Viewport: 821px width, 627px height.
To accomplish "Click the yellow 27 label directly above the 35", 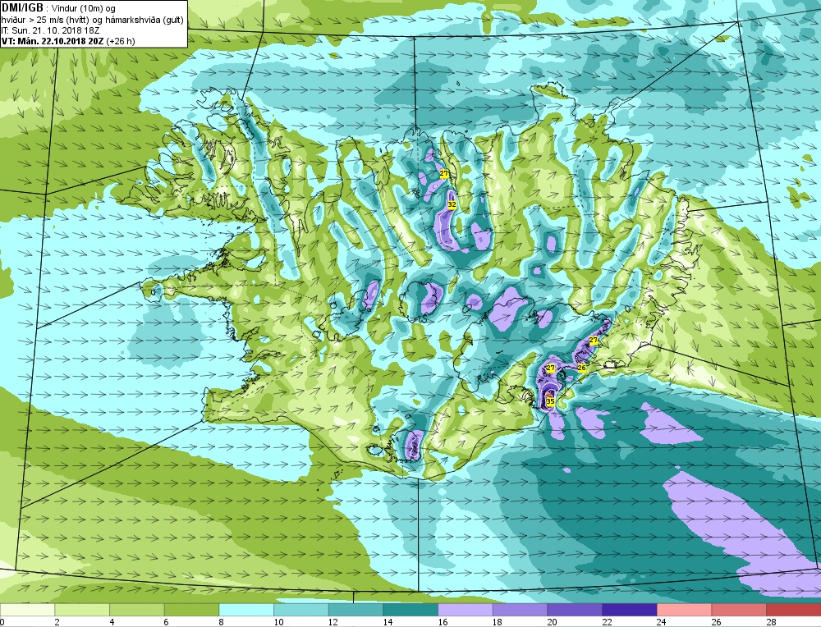I will 550,368.
